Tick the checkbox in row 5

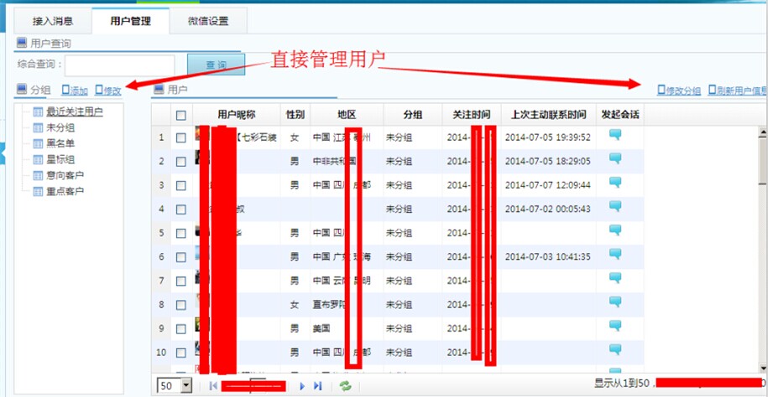pos(181,233)
